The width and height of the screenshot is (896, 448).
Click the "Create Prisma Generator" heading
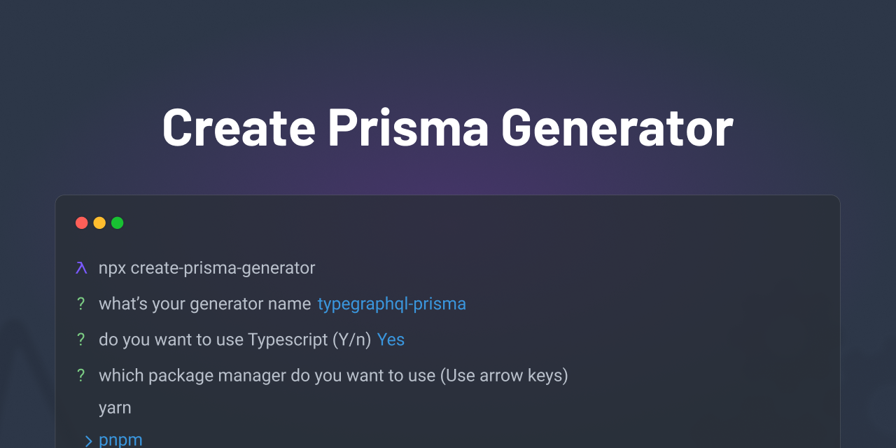point(447,127)
